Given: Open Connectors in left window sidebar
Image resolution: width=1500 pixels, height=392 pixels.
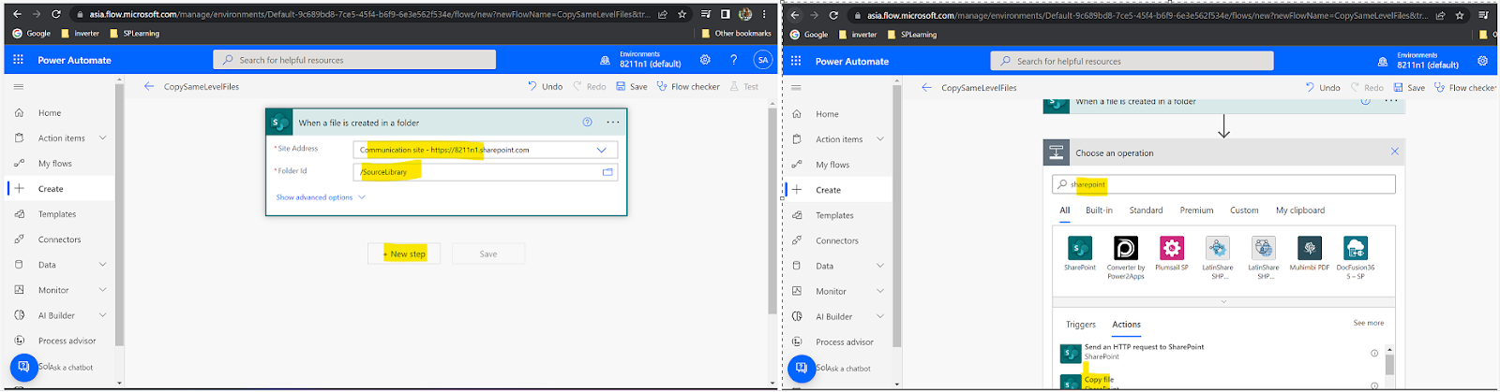Looking at the screenshot, I should pyautogui.click(x=58, y=239).
